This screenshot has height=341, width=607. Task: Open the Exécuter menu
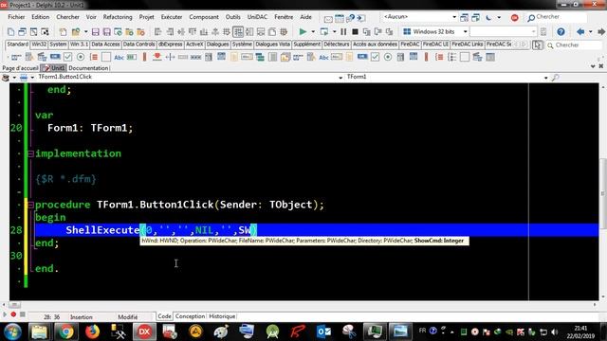[x=172, y=17]
